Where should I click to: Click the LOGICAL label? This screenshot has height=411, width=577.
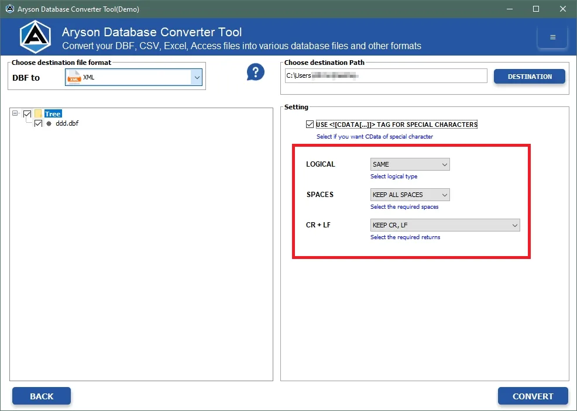click(x=321, y=164)
